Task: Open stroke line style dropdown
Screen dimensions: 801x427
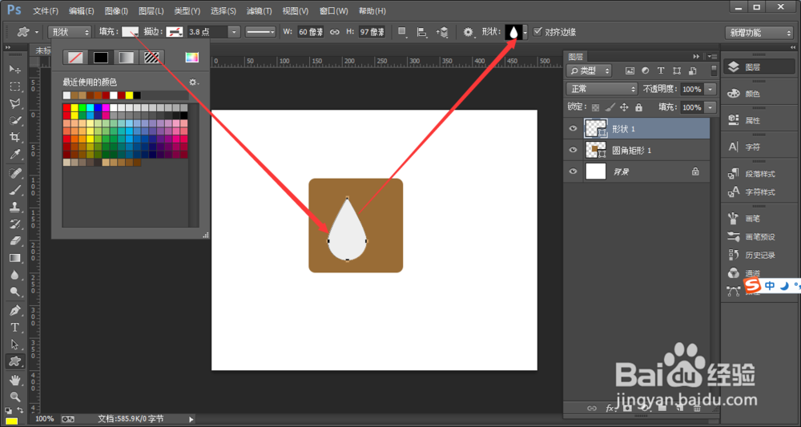Action: pyautogui.click(x=260, y=32)
